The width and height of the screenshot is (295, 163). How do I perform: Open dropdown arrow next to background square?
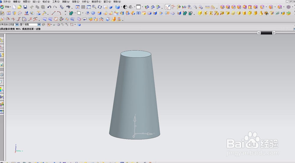(142, 7)
